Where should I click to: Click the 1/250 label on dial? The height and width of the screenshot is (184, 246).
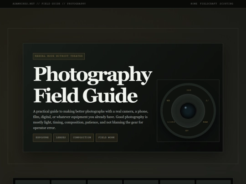pyautogui.click(x=171, y=122)
